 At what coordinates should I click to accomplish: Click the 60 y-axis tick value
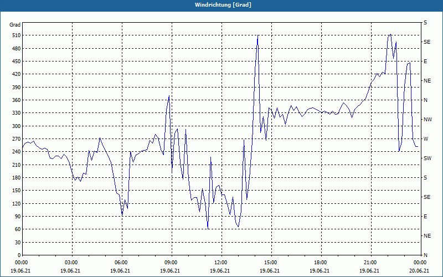[18, 229]
